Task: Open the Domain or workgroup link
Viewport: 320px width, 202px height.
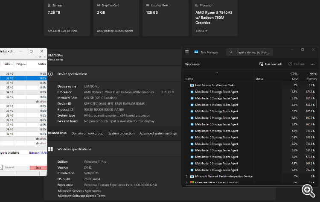Action: 87,133
